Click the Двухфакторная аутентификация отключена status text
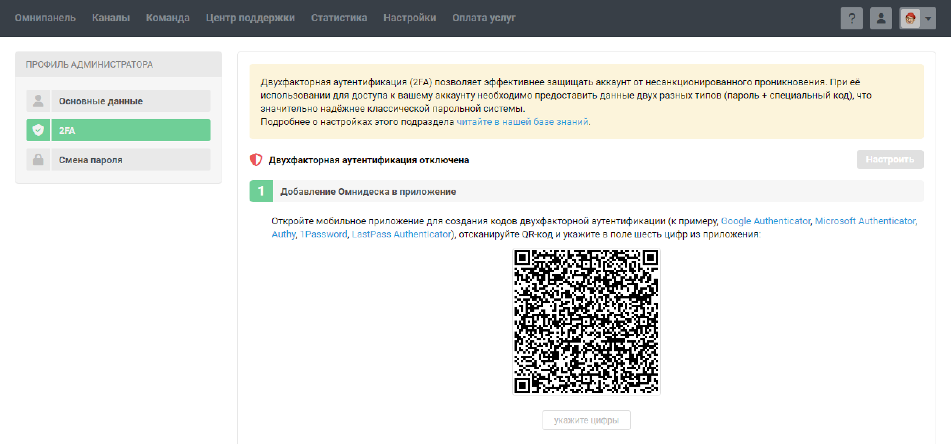 pyautogui.click(x=369, y=160)
